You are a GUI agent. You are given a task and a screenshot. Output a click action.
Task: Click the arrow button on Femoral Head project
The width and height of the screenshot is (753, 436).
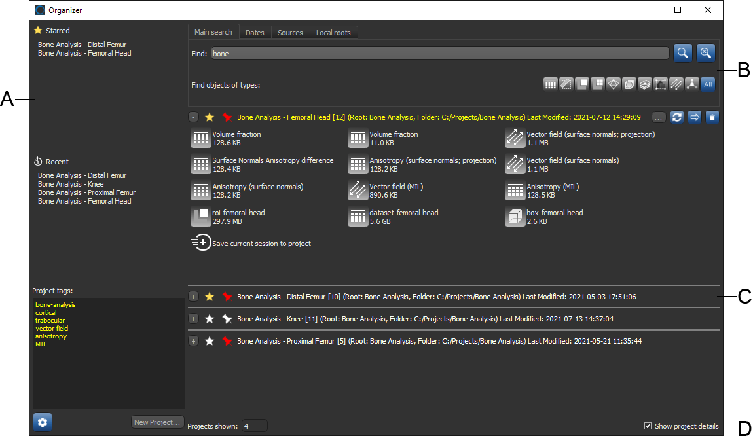pos(695,117)
